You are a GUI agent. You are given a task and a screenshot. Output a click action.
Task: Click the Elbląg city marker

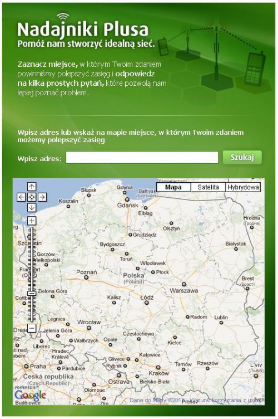coord(146,208)
